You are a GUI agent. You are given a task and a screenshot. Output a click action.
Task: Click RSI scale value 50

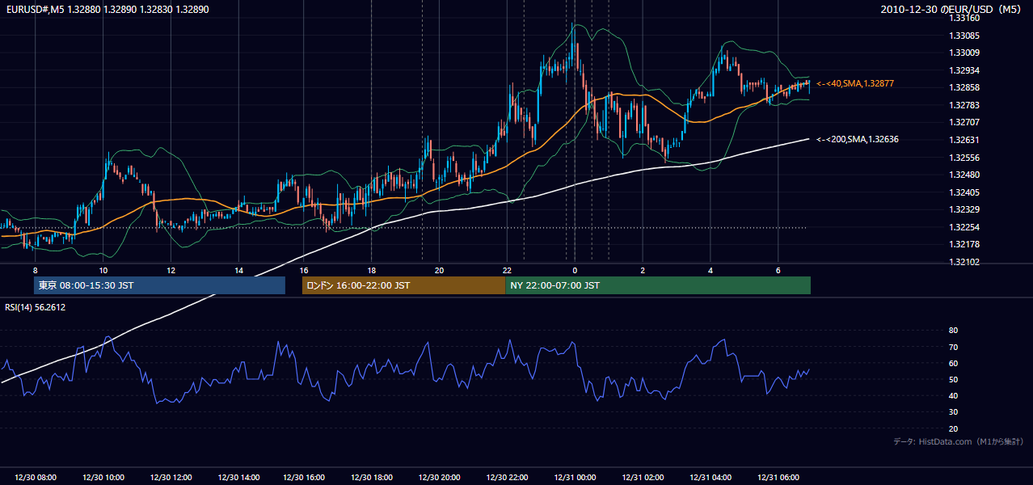pyautogui.click(x=953, y=379)
